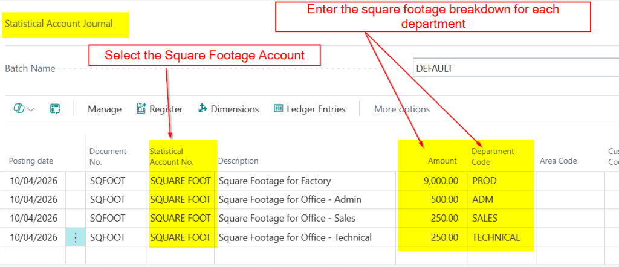
Task: Click the Ledger Entries icon
Action: coord(279,109)
